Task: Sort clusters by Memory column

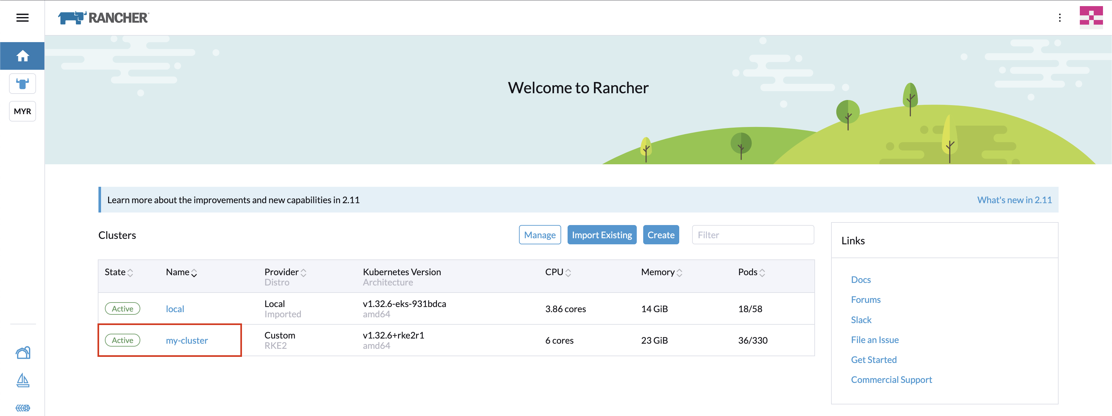Action: [661, 272]
